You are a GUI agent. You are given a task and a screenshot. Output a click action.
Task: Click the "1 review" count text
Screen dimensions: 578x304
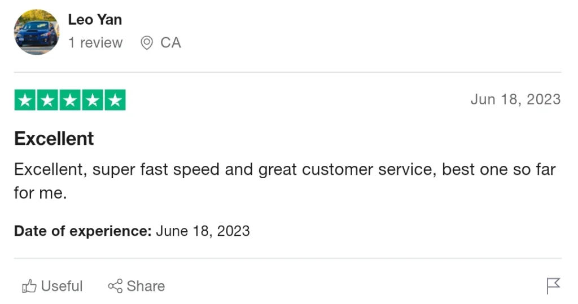tap(95, 43)
